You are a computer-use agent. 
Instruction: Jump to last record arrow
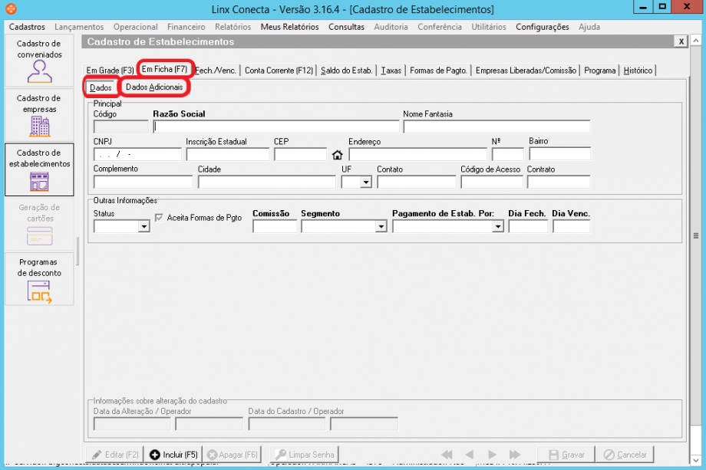(514, 455)
